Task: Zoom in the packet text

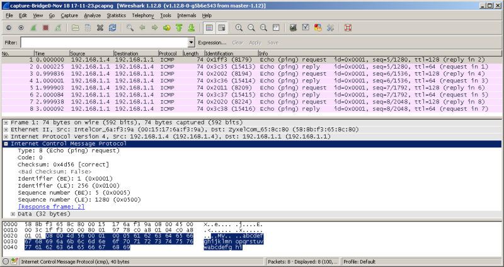Action: click(x=239, y=28)
